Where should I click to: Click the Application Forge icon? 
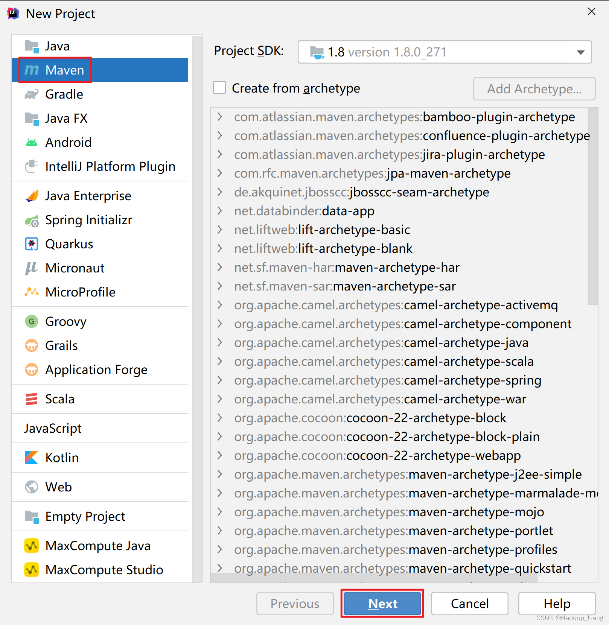(32, 370)
